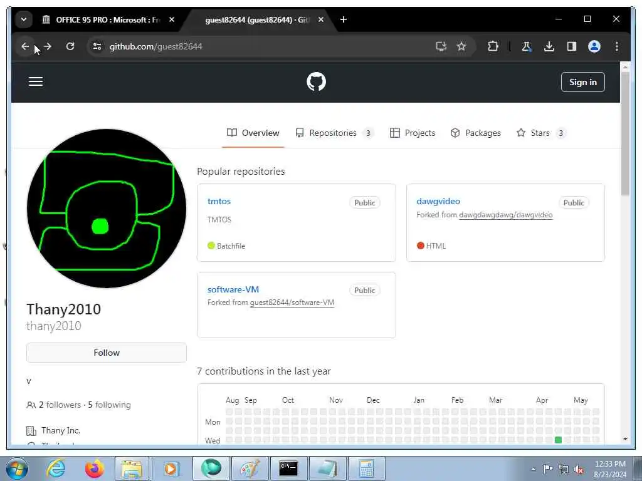The height and width of the screenshot is (481, 642).
Task: Open the Stars tab
Action: point(541,133)
